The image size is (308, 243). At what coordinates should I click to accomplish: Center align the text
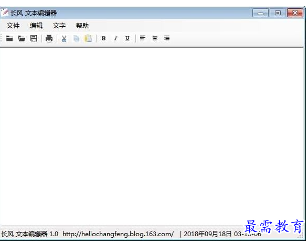[155, 38]
